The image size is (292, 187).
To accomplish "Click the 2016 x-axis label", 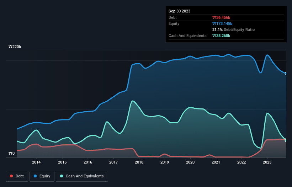I will tap(88, 162).
